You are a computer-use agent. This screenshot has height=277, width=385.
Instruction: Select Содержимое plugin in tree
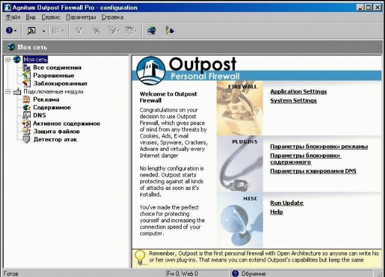(x=52, y=108)
